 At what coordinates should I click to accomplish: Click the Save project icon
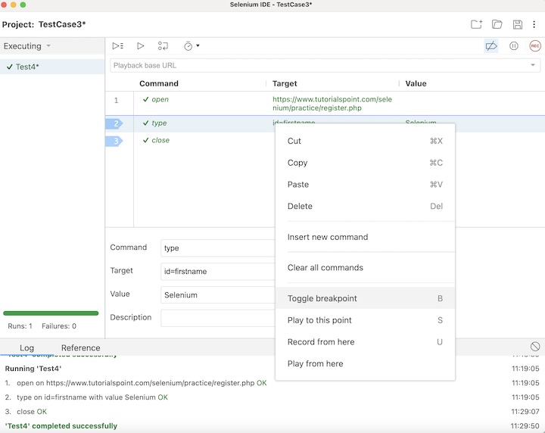click(x=518, y=24)
